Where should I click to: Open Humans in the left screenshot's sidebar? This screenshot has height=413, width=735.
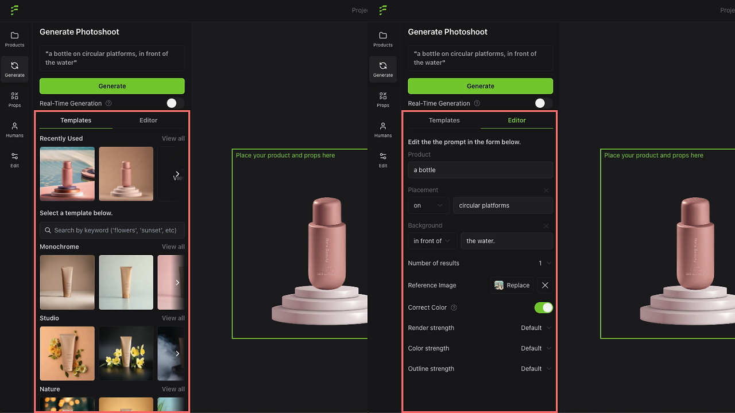(14, 130)
